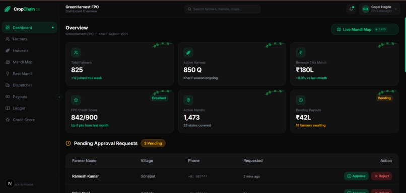Click the Pending Payouts clock icon
406x193 pixels.
pos(301,100)
